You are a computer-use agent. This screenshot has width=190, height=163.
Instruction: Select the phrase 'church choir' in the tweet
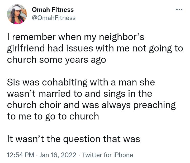34,105
